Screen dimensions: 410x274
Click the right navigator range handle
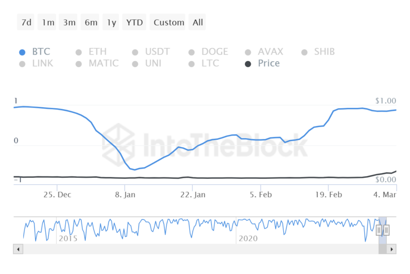pyautogui.click(x=386, y=230)
